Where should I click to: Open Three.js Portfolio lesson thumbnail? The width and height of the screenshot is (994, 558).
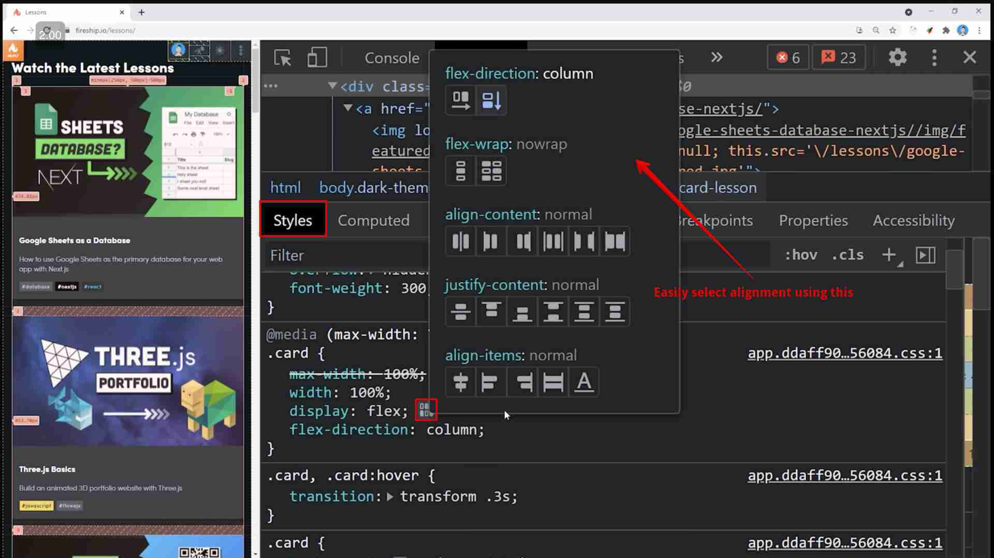click(128, 381)
